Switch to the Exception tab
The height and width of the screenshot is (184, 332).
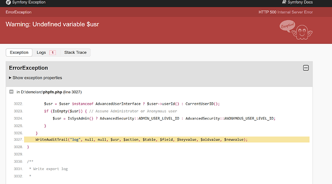pos(19,52)
